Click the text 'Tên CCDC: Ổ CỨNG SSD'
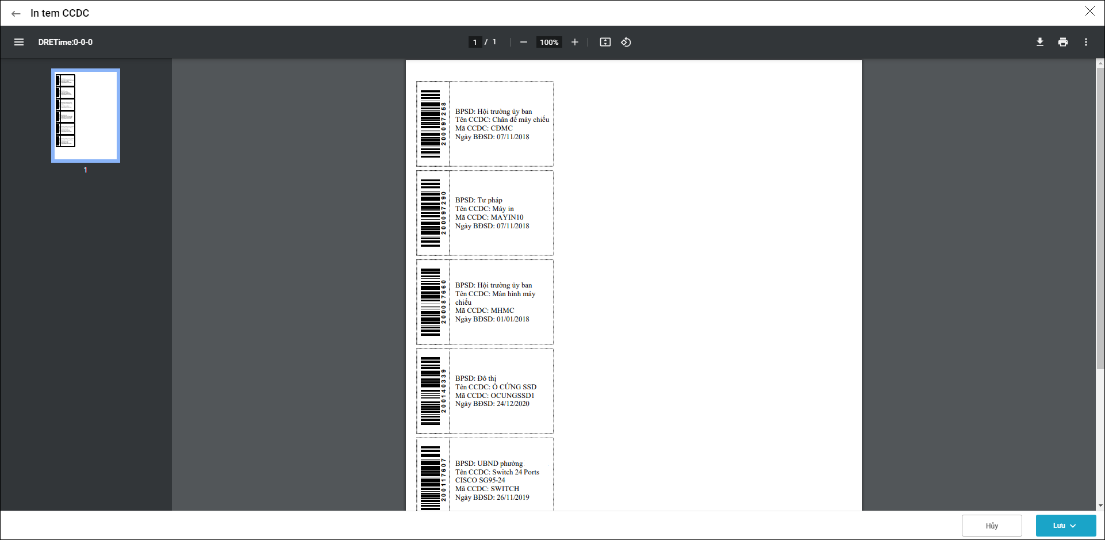Screen dimensions: 1105x540 click(496, 387)
